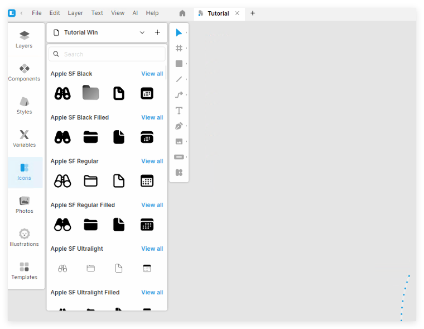Pick the Apple SF Regular binoculars icon
The width and height of the screenshot is (424, 329).
(62, 181)
